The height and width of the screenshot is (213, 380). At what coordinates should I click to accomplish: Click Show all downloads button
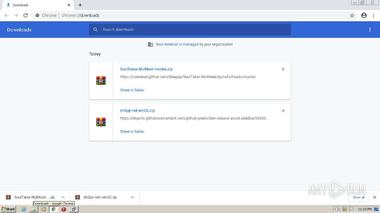(x=359, y=197)
